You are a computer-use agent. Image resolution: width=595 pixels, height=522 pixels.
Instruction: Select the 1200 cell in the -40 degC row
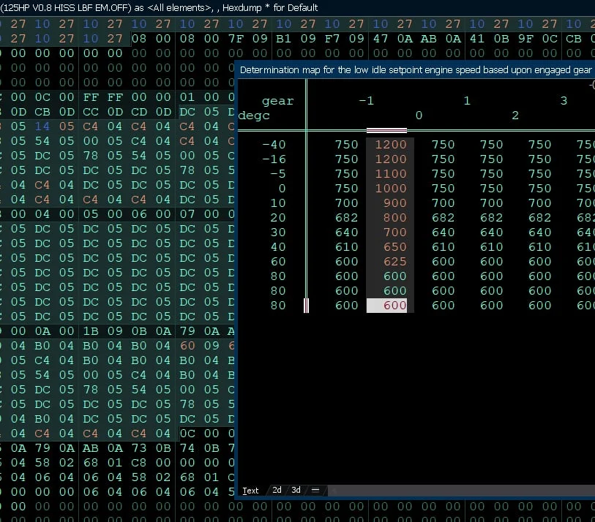click(x=391, y=145)
